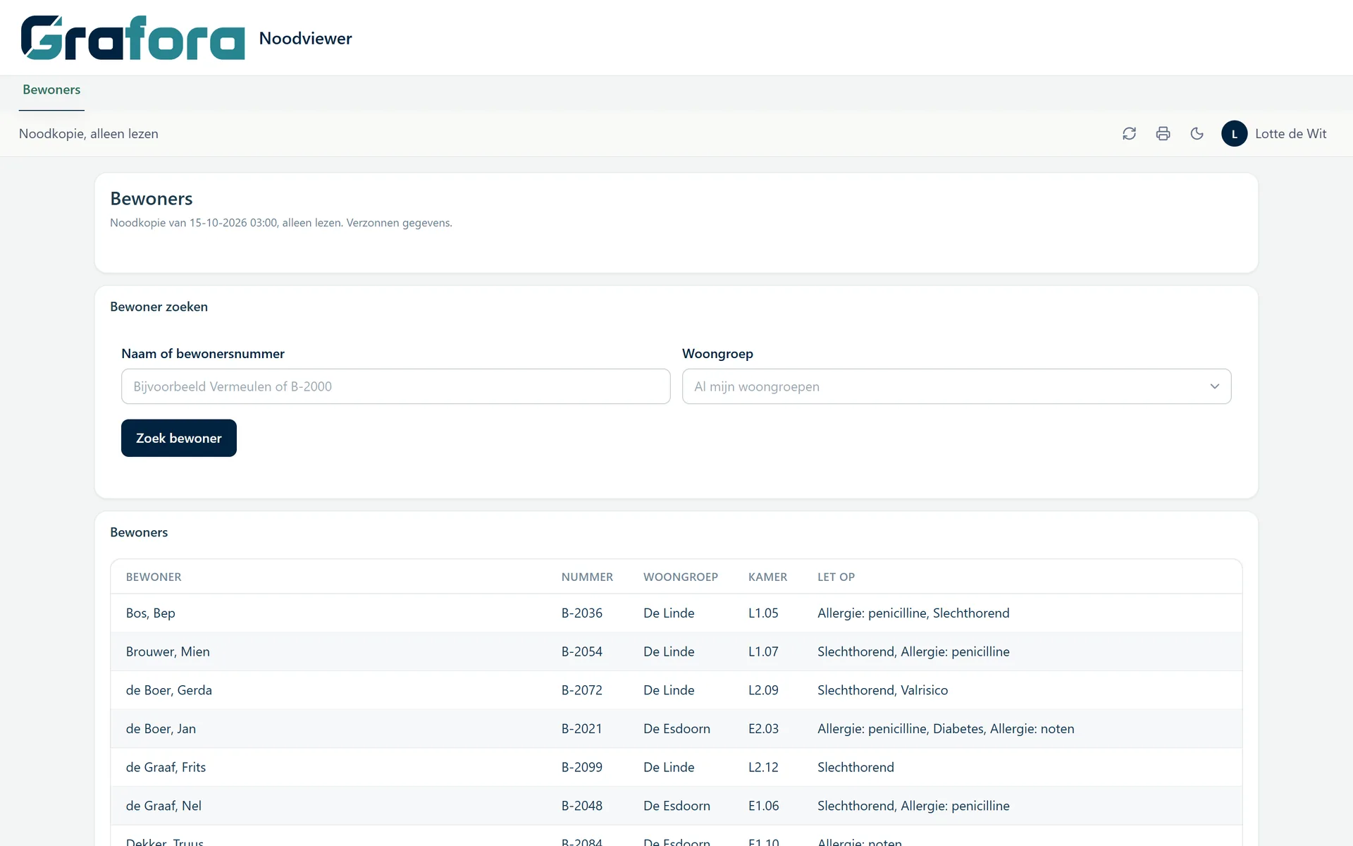1353x846 pixels.
Task: Click room E1.06
Action: pyautogui.click(x=763, y=806)
